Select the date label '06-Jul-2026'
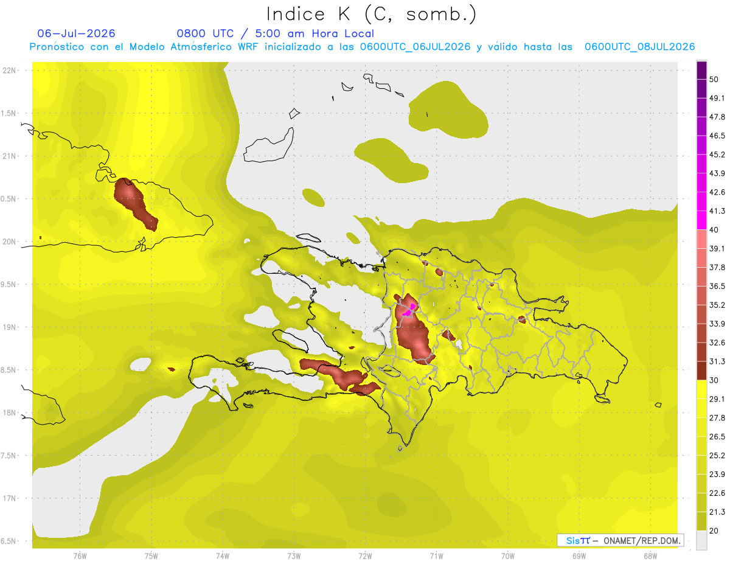Image resolution: width=730 pixels, height=564 pixels. (77, 33)
